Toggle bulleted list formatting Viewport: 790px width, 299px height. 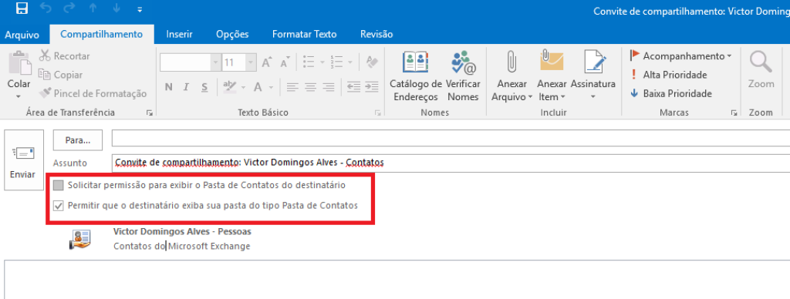coord(309,62)
